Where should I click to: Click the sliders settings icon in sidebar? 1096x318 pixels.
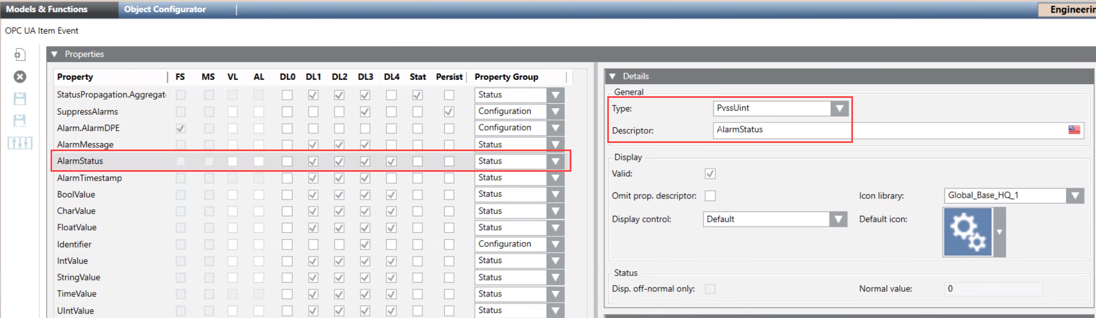[x=20, y=143]
